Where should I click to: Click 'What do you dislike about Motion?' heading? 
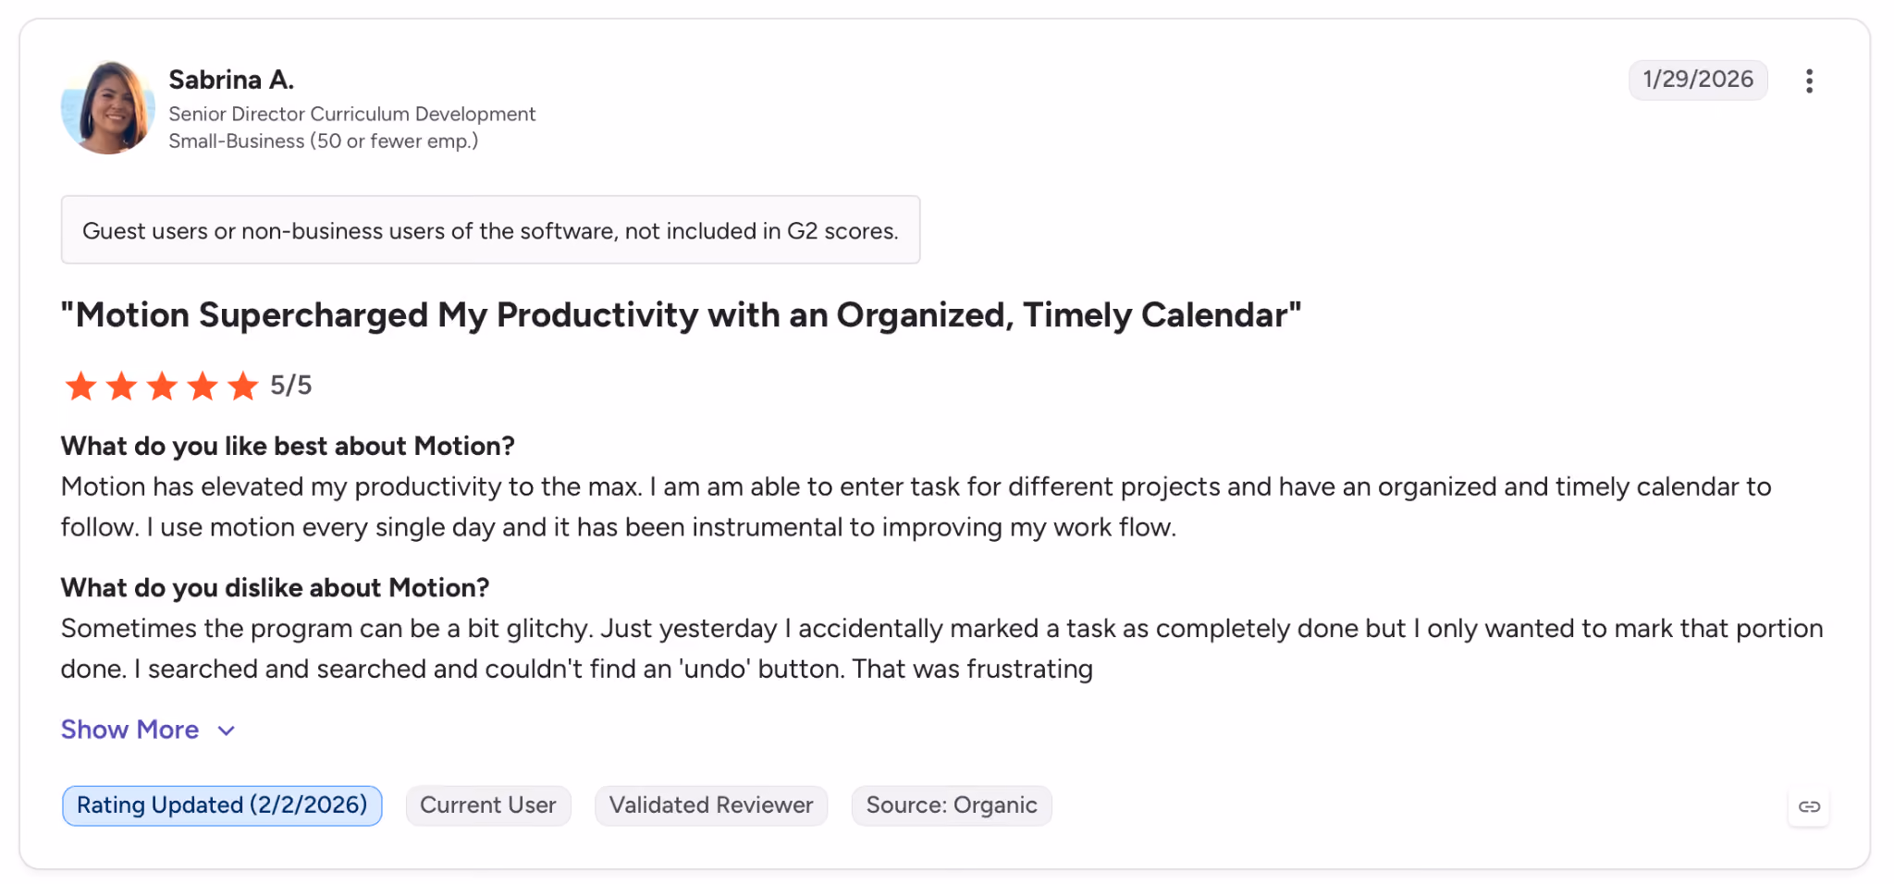pyautogui.click(x=276, y=587)
